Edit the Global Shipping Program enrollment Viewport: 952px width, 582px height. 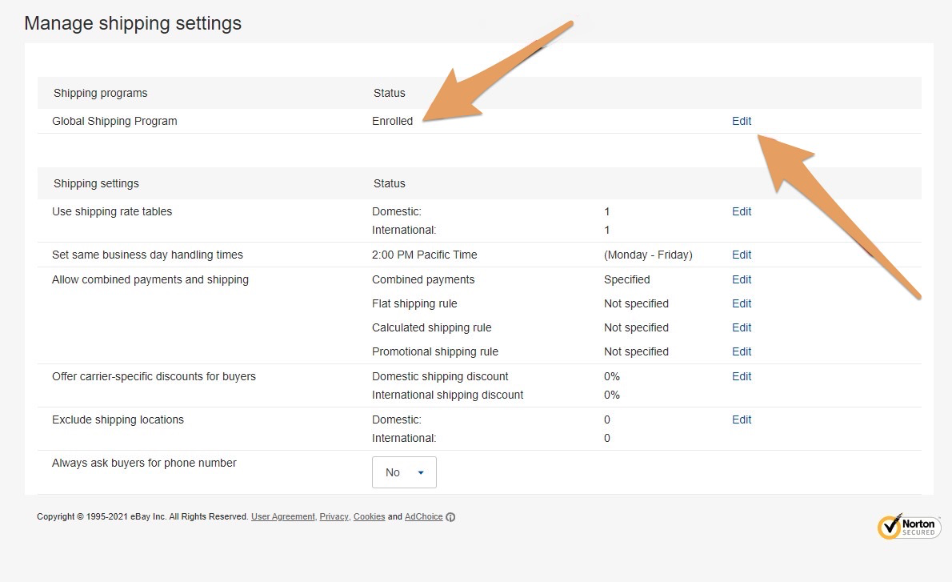pos(742,121)
